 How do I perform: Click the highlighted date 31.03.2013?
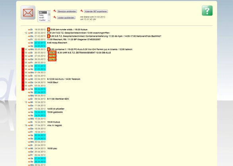(40, 69)
